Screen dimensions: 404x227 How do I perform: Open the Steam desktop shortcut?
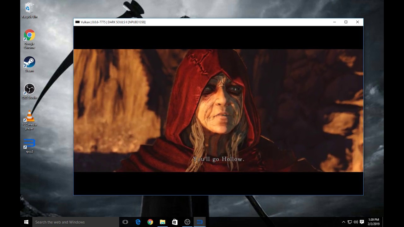tap(29, 64)
